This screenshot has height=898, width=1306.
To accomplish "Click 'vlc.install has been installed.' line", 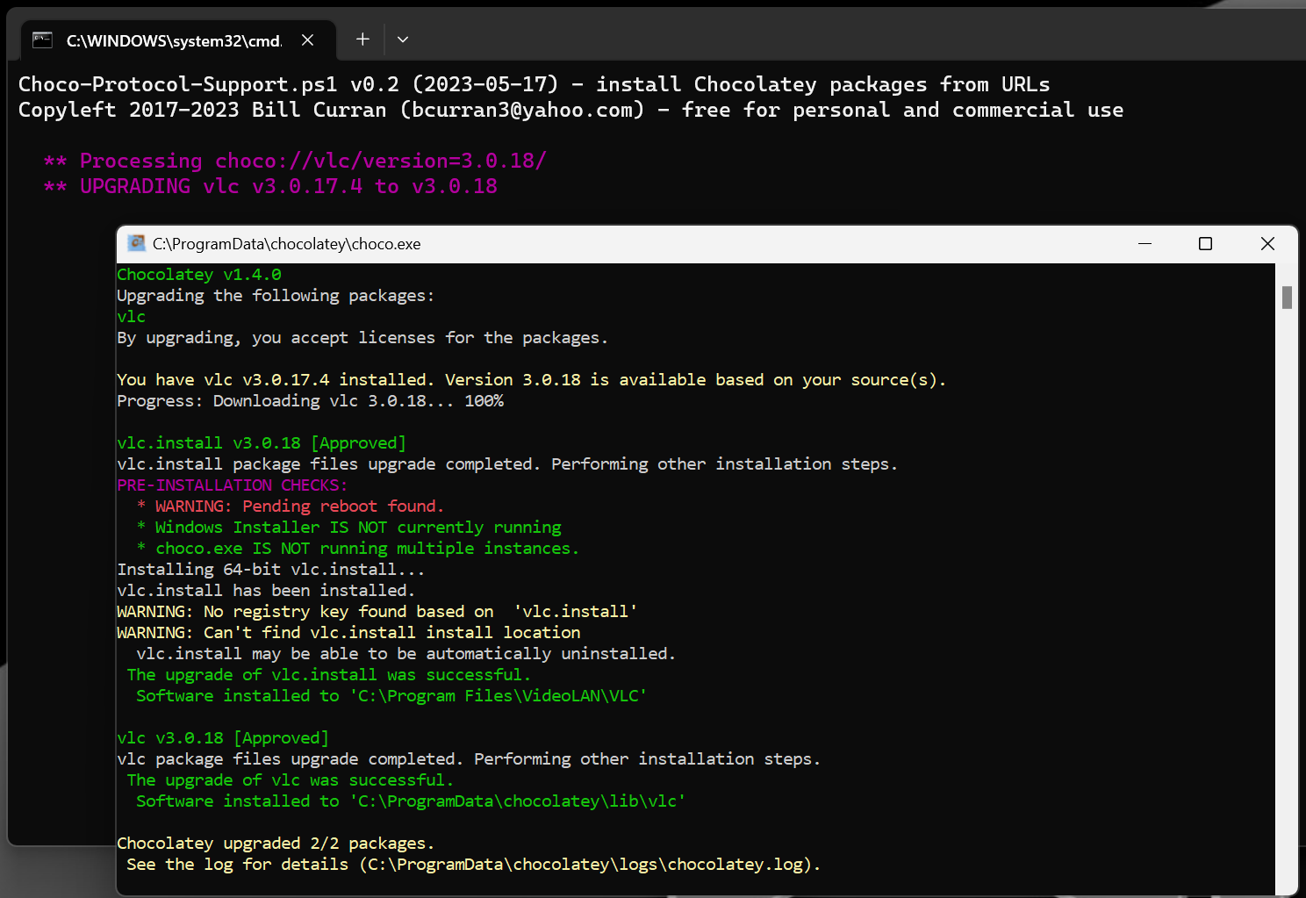I will (x=266, y=591).
